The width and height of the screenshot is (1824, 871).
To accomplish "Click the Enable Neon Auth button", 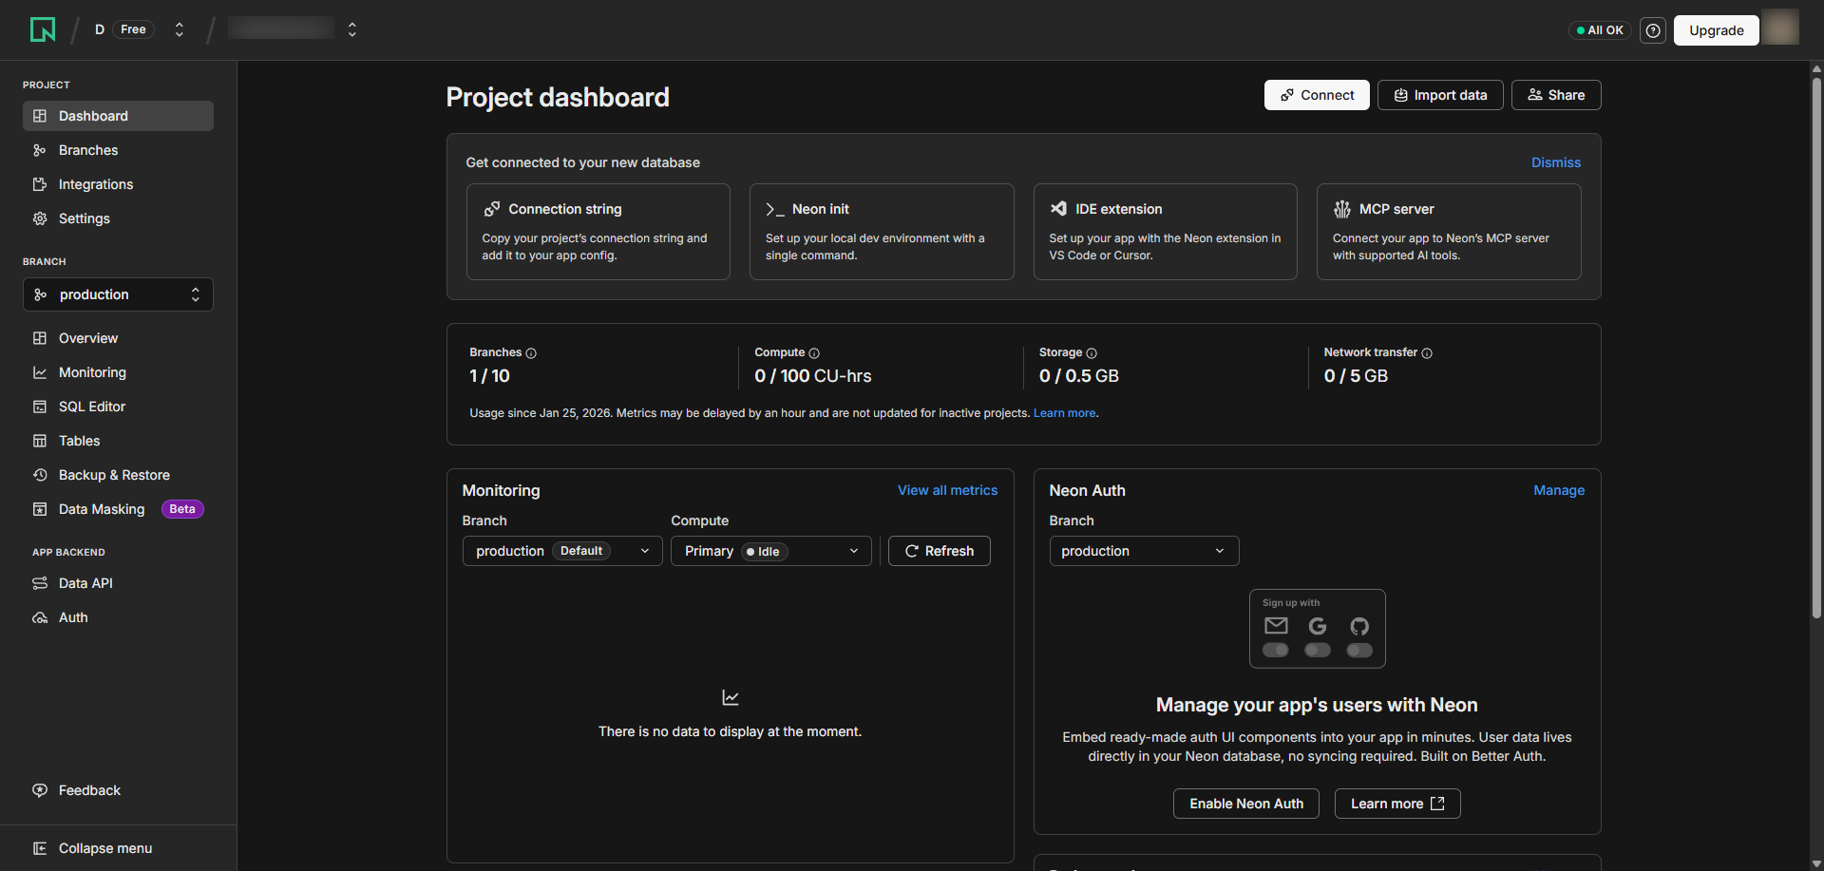I will (x=1245, y=804).
